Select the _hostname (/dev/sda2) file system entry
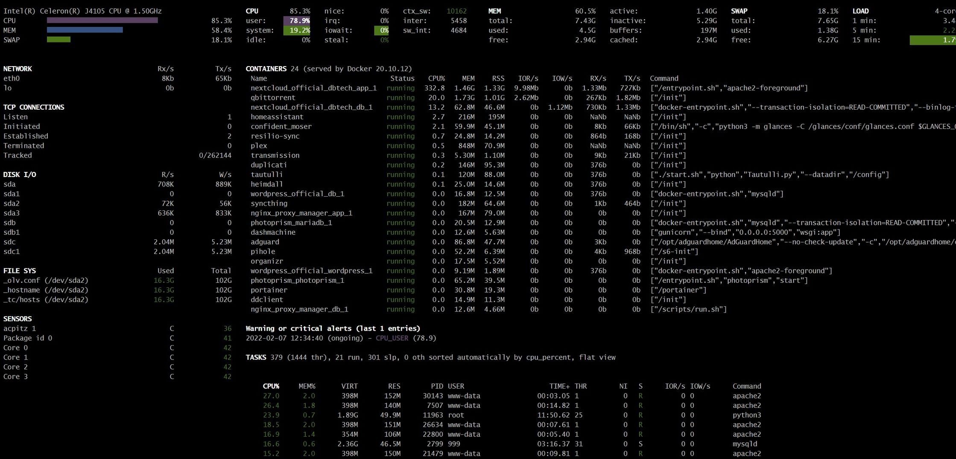 [46, 290]
